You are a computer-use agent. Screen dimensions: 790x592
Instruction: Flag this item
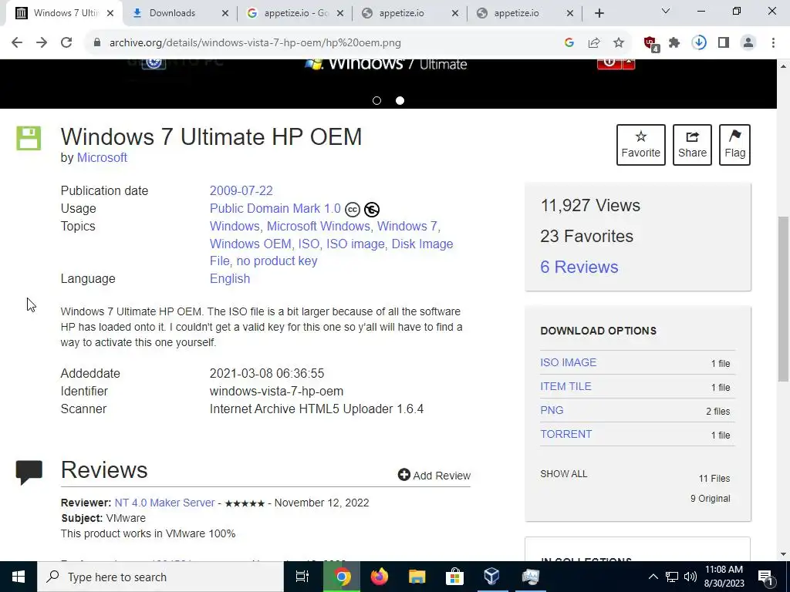pos(734,145)
